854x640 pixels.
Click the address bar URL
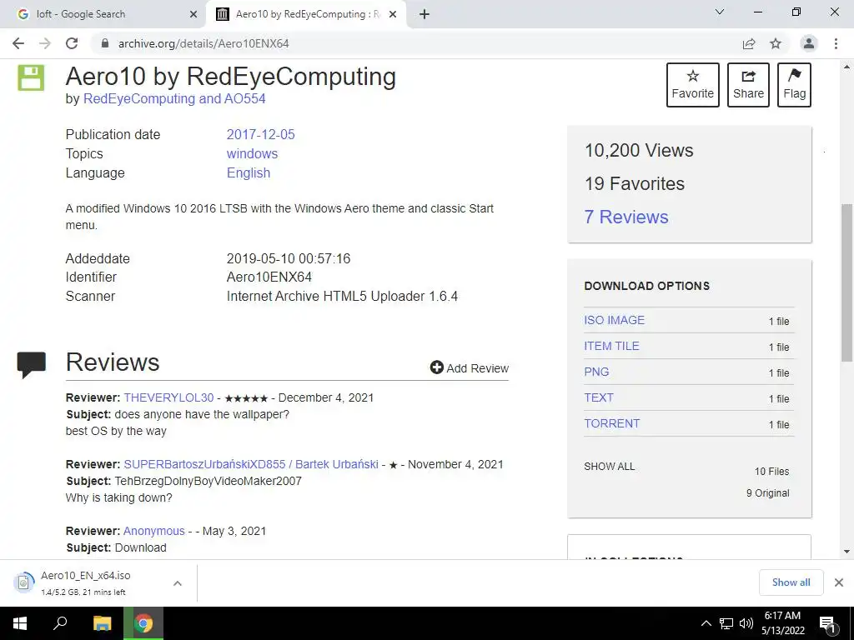pyautogui.click(x=203, y=43)
